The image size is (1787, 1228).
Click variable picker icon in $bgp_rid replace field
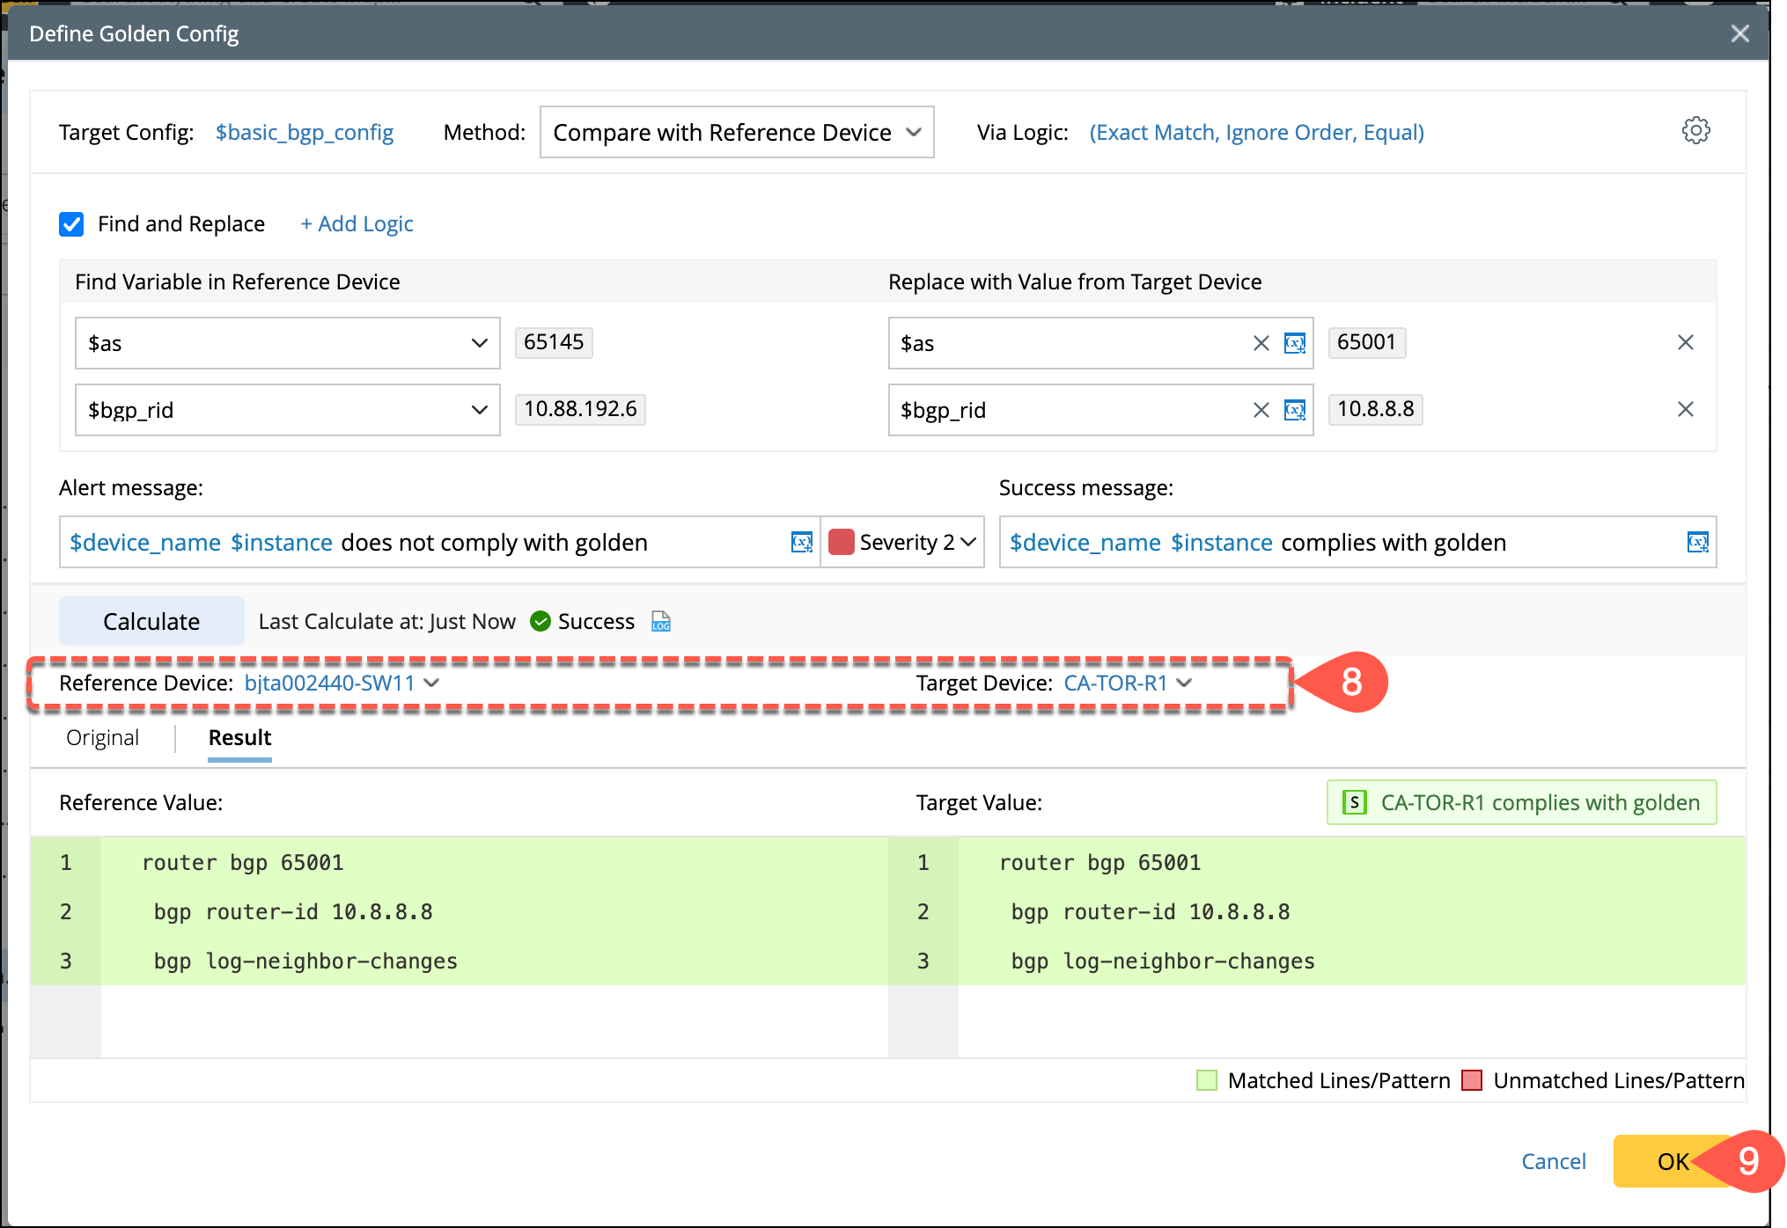1294,410
